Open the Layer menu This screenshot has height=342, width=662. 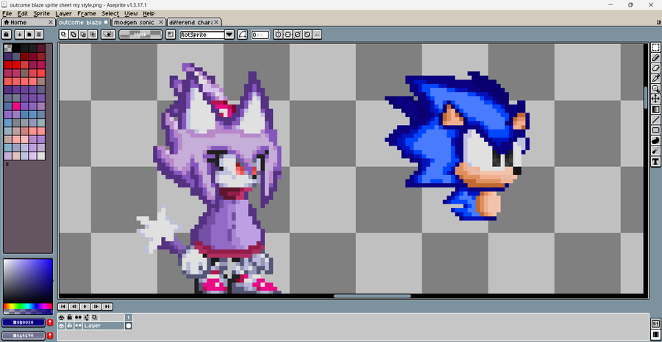tap(64, 13)
